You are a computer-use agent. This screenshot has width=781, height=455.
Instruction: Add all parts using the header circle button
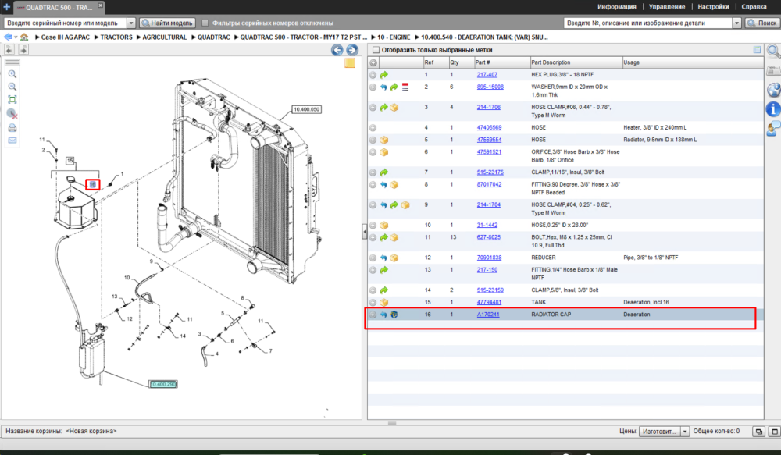[x=373, y=62]
